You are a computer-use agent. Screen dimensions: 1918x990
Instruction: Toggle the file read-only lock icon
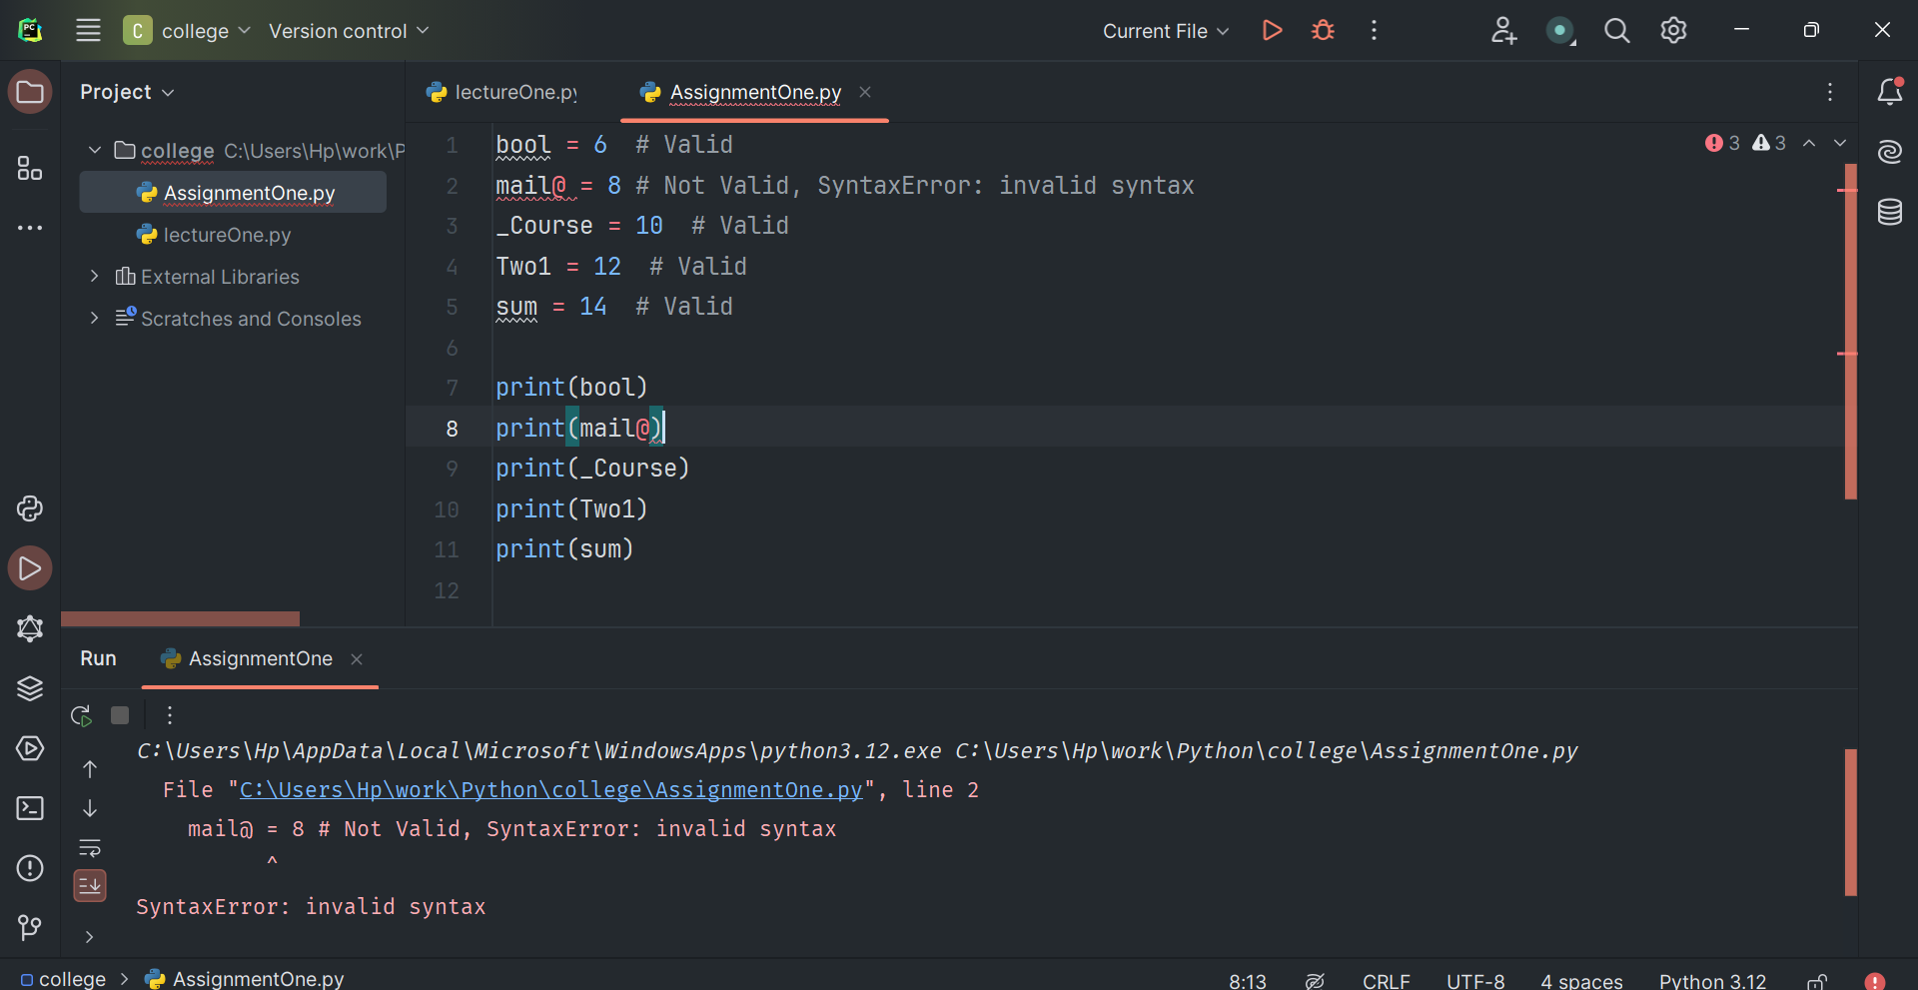(x=1817, y=981)
